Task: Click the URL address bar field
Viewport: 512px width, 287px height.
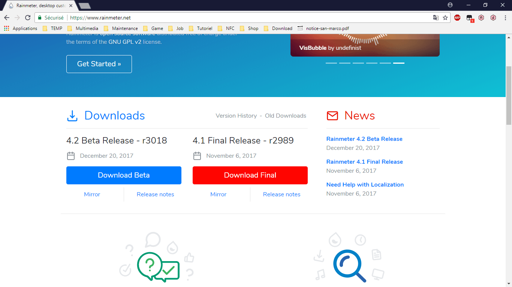Action: point(244,18)
